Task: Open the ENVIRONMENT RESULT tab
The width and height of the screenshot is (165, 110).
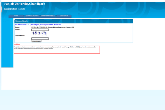Action: point(48,16)
